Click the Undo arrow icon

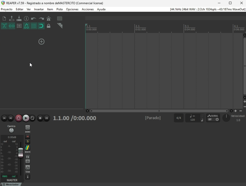(34, 19)
